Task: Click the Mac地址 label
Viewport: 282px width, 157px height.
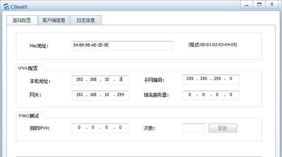Action: pos(39,46)
